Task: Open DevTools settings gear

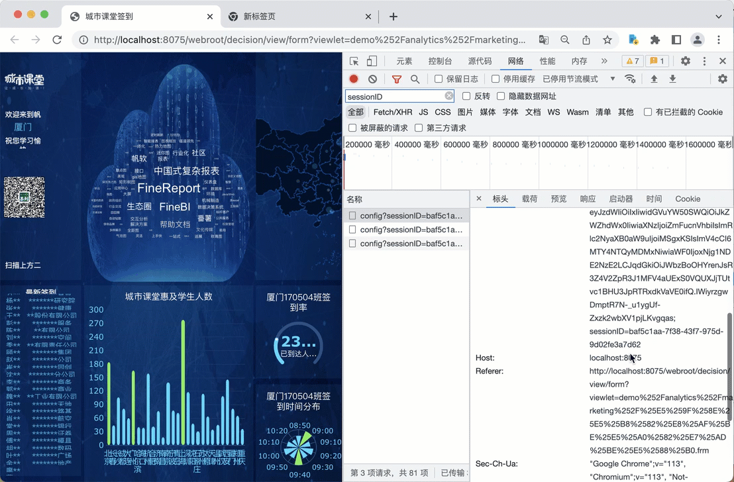Action: 686,61
